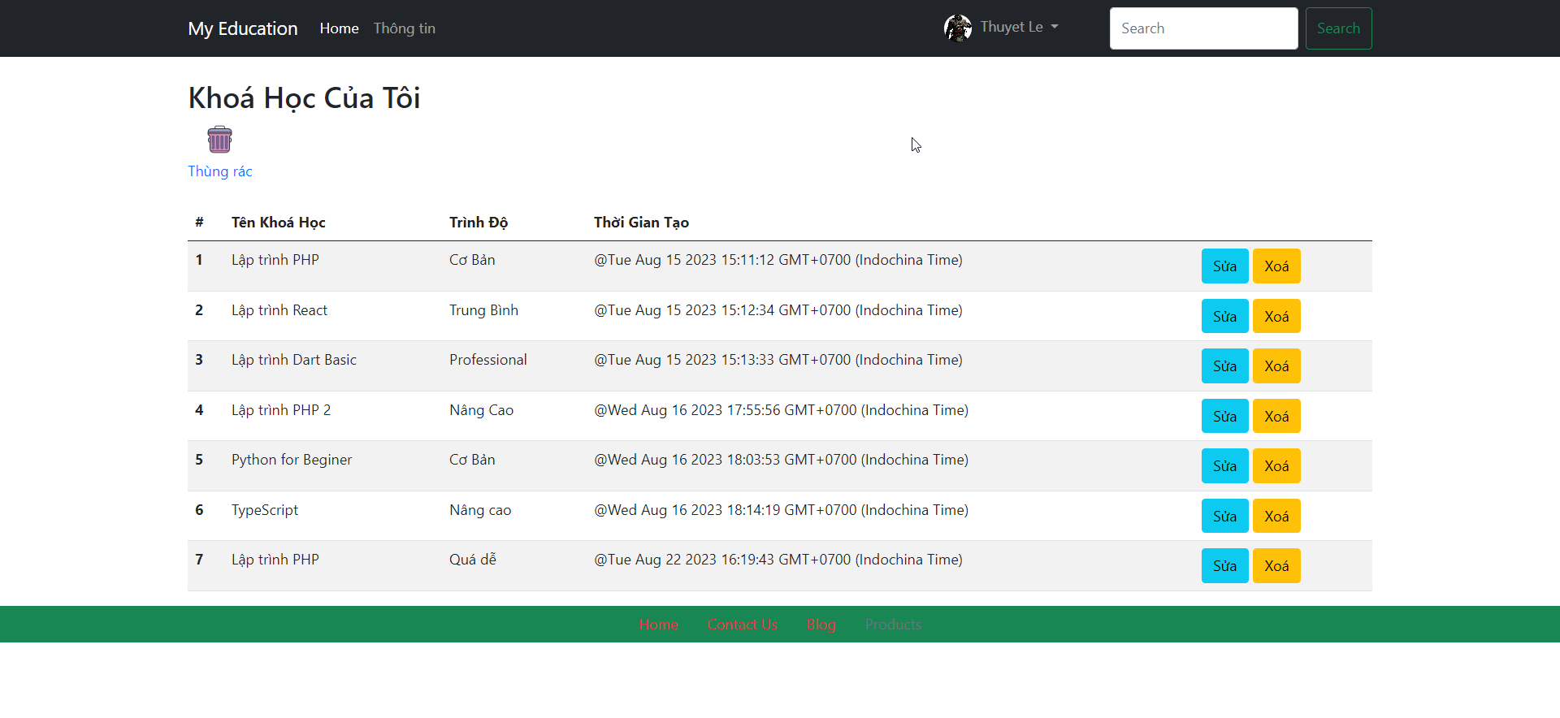Image resolution: width=1560 pixels, height=718 pixels.
Task: Focus the Search input field
Action: [1202, 28]
